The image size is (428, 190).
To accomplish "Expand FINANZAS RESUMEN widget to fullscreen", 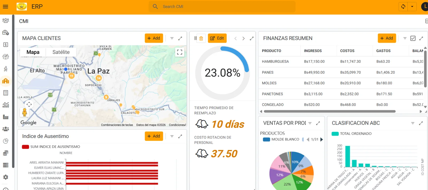I will pyautogui.click(x=421, y=38).
